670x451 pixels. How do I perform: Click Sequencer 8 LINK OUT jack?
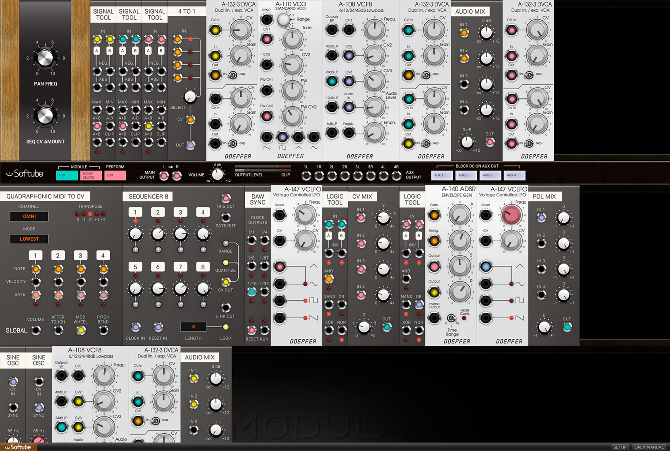coord(226,307)
